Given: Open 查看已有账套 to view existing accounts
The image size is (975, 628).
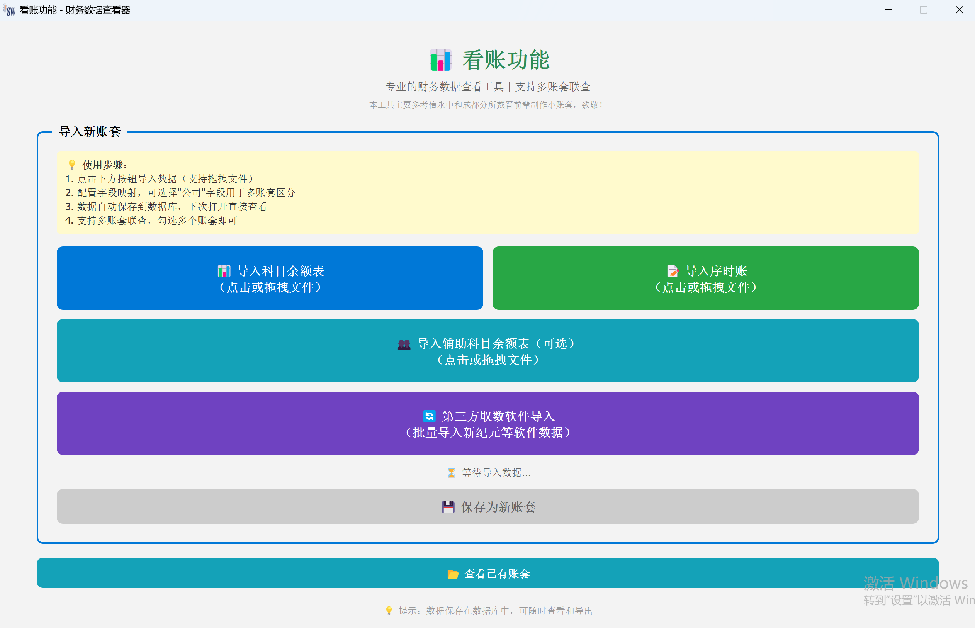Looking at the screenshot, I should click(x=487, y=573).
